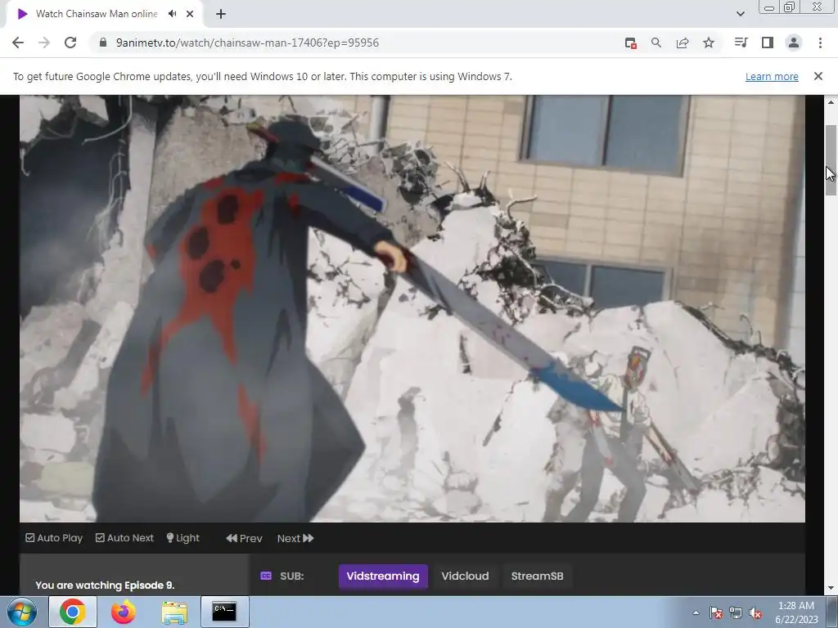Open the Chrome three-dot menu
Image resolution: width=838 pixels, height=628 pixels.
click(x=820, y=43)
